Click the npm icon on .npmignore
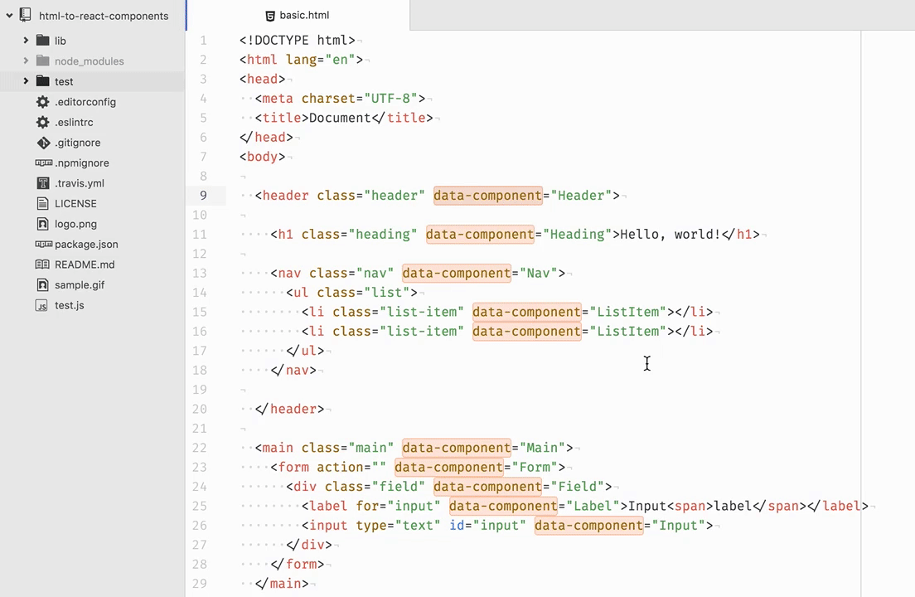The width and height of the screenshot is (915, 597). coord(43,163)
